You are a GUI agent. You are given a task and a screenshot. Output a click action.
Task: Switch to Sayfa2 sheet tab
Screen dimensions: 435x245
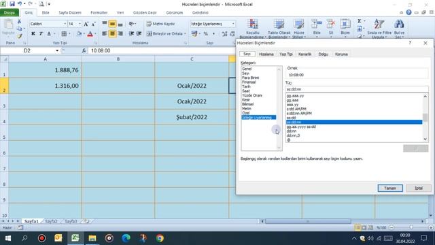[x=51, y=221]
